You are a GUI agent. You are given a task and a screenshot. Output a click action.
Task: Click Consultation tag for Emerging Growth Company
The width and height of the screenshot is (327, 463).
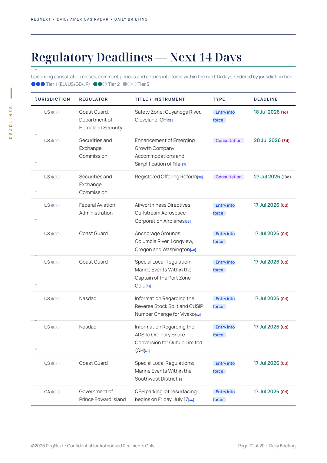click(x=229, y=141)
